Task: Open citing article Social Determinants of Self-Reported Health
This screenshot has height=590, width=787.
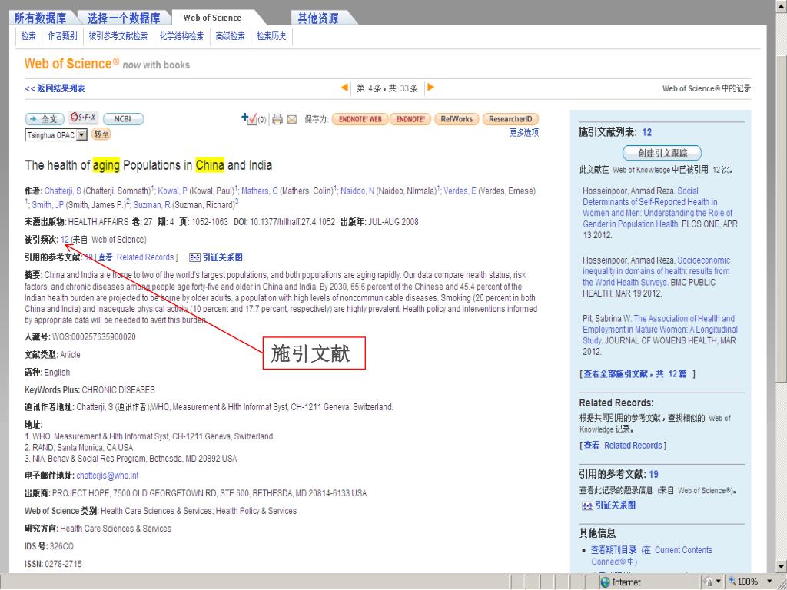Action: tap(658, 207)
